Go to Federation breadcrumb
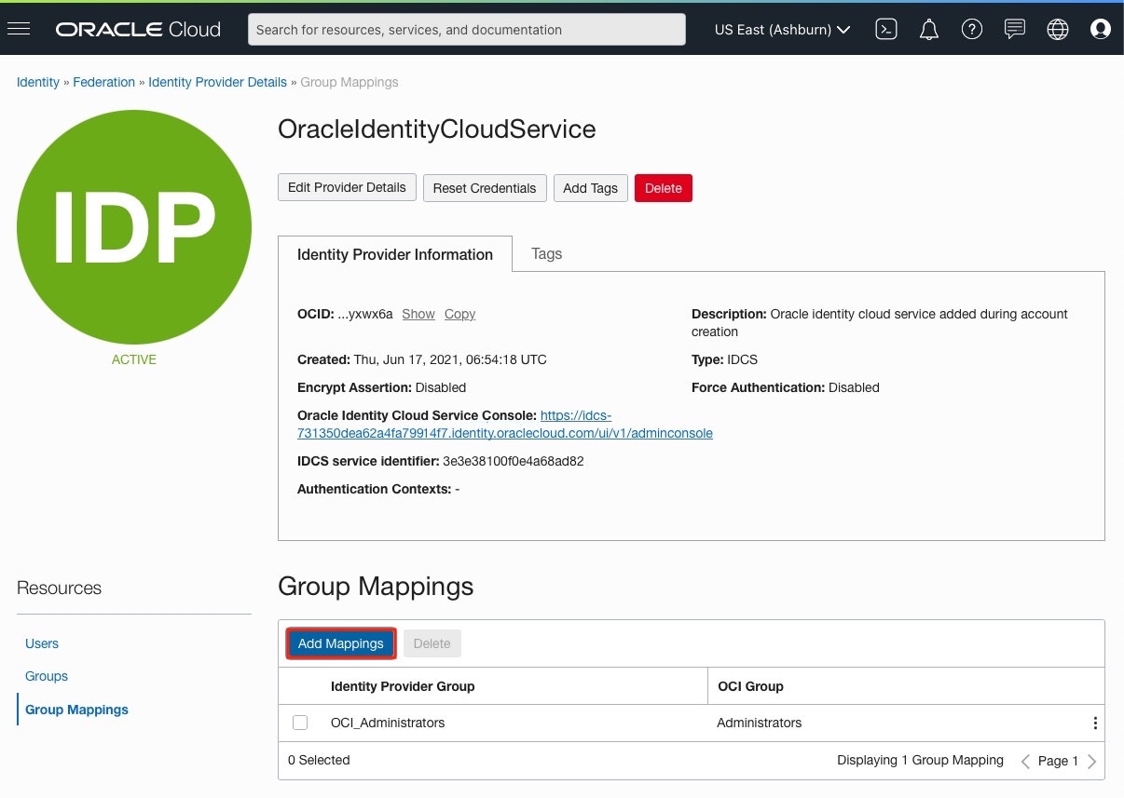Viewport: 1124px width, 798px height. [x=104, y=82]
